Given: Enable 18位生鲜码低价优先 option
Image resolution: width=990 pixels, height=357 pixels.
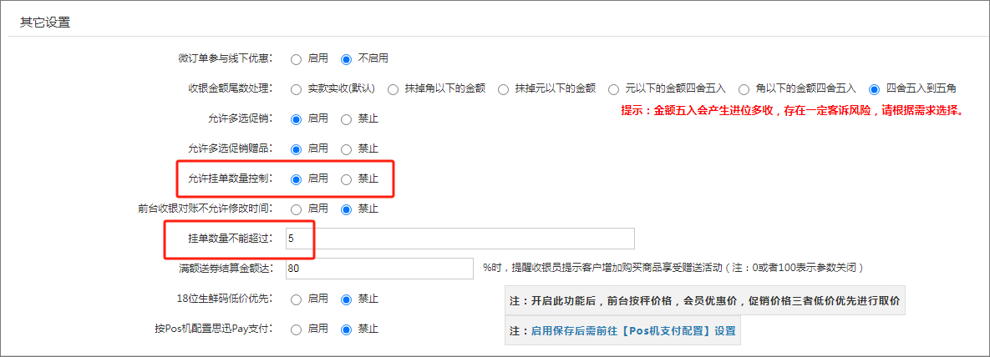Looking at the screenshot, I should point(296,299).
